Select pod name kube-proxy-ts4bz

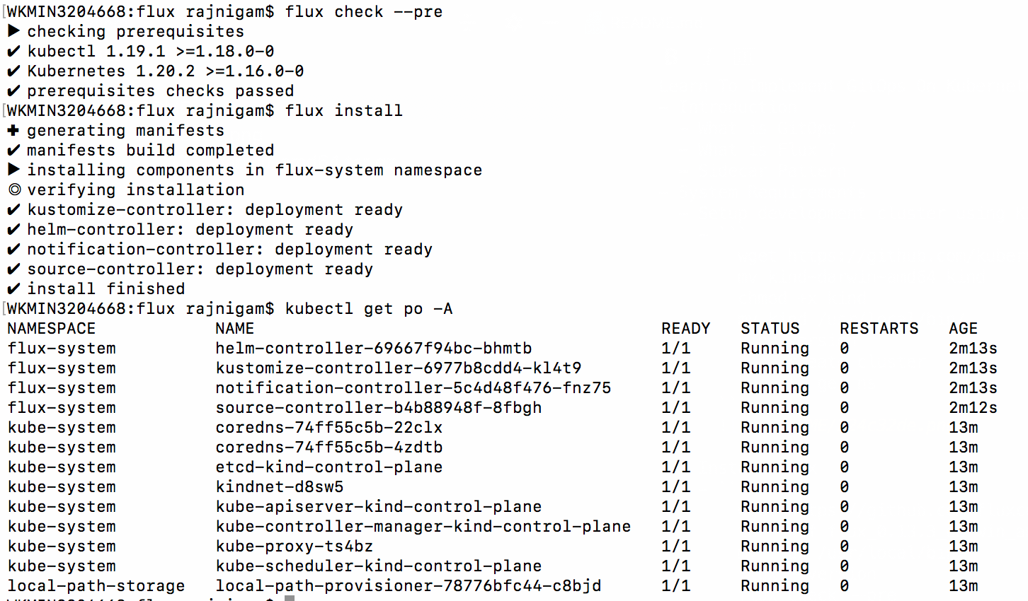295,547
